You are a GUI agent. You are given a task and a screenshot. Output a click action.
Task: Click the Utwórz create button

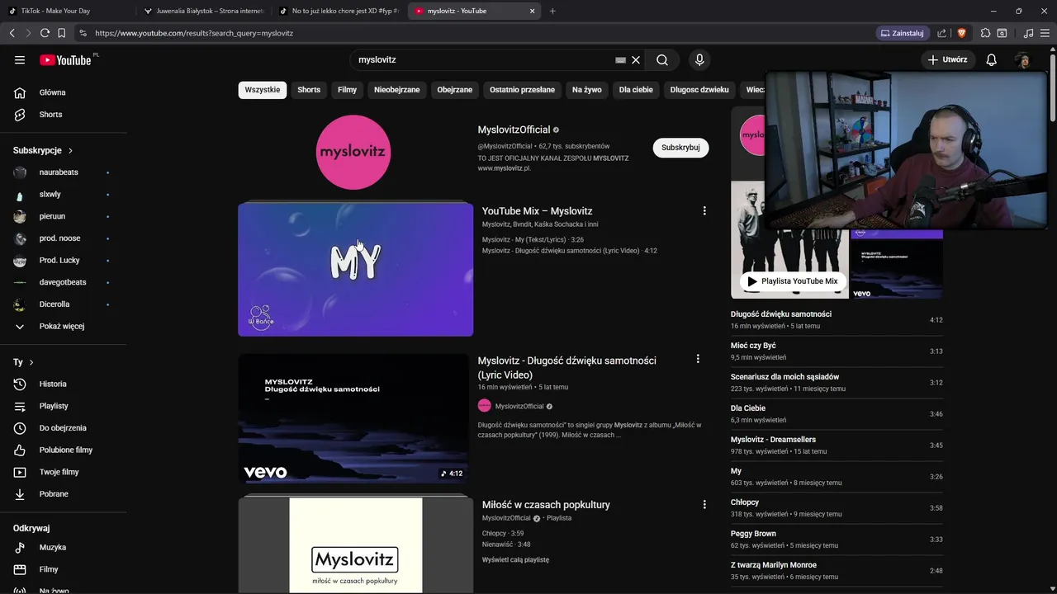[947, 59]
